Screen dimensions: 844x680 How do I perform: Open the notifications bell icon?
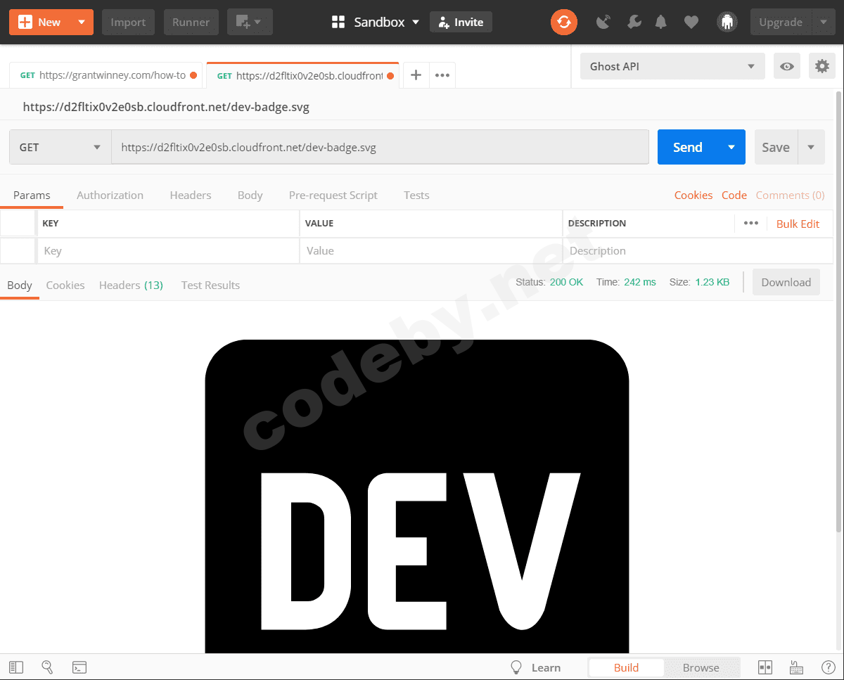661,22
